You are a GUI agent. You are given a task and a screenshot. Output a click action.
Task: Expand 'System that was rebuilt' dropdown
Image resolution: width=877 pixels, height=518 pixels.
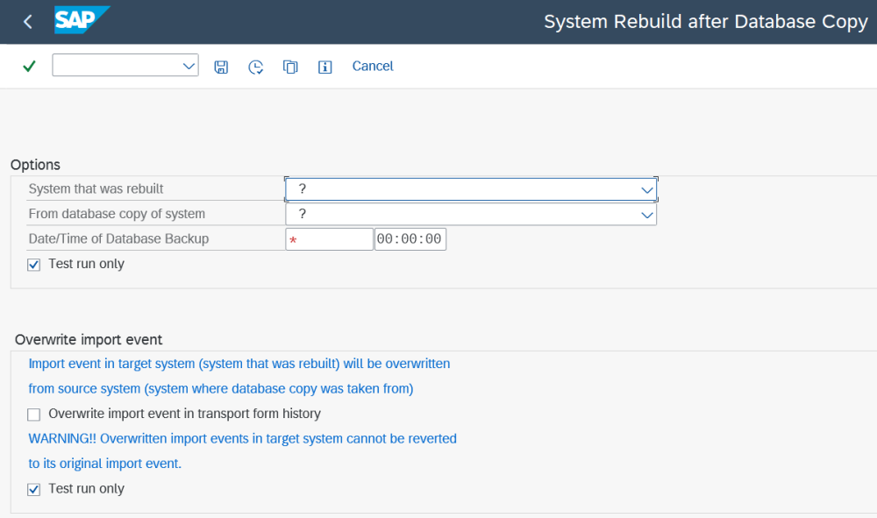click(x=647, y=189)
